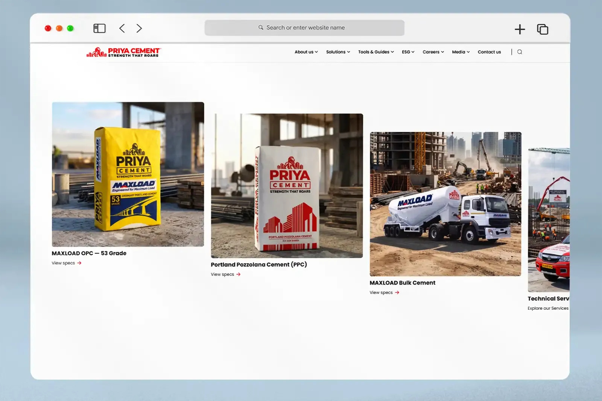Open the Careers dropdown
This screenshot has width=602, height=401.
(433, 52)
